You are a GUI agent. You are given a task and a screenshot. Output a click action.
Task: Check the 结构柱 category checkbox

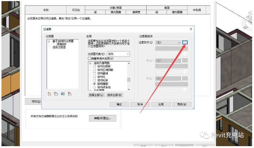point(94,77)
